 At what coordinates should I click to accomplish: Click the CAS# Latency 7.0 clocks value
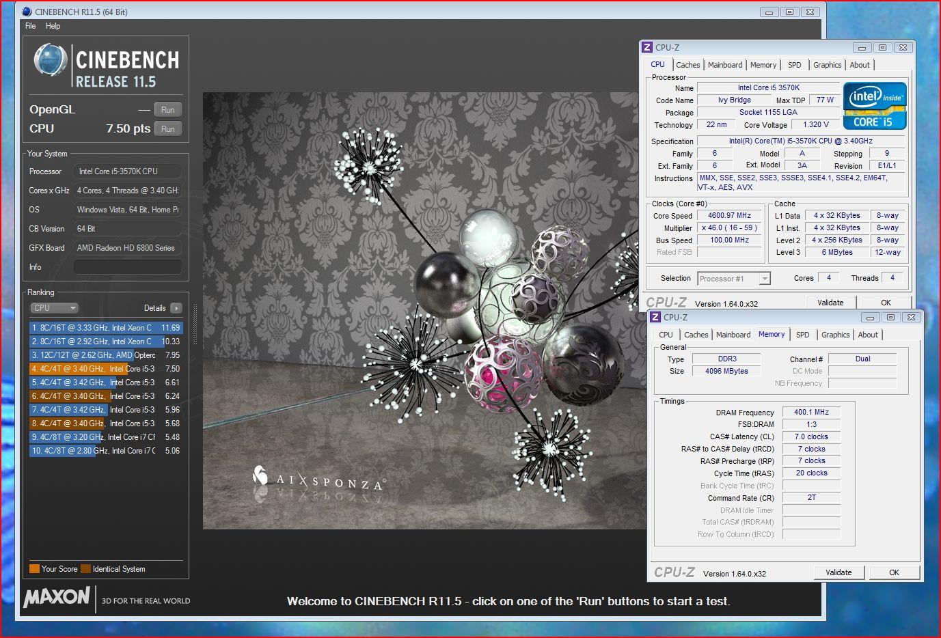pos(811,436)
